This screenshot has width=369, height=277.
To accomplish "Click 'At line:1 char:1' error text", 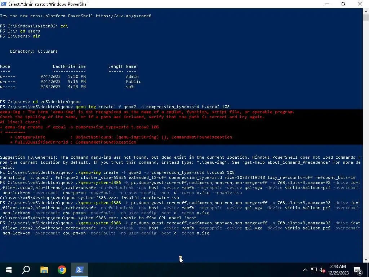I will click(x=20, y=122).
